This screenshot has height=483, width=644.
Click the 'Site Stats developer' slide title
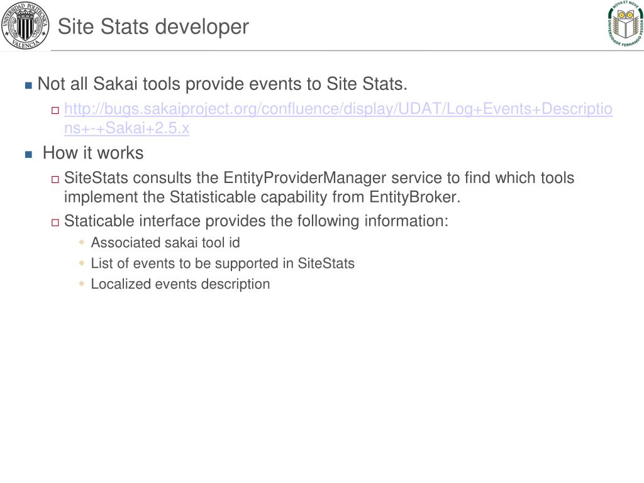tap(153, 26)
